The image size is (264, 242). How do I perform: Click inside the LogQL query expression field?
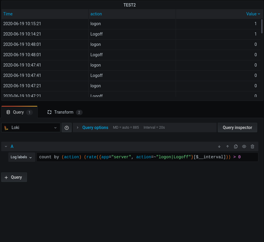point(148,157)
